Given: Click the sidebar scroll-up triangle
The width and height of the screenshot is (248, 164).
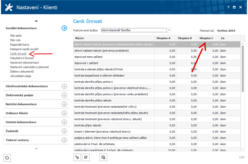Looking at the screenshot, I should point(36,21).
